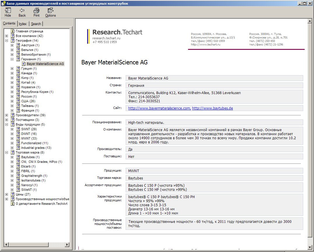Click the Франция (1) topic icon
The height and width of the screenshot is (252, 314).
point(18,110)
